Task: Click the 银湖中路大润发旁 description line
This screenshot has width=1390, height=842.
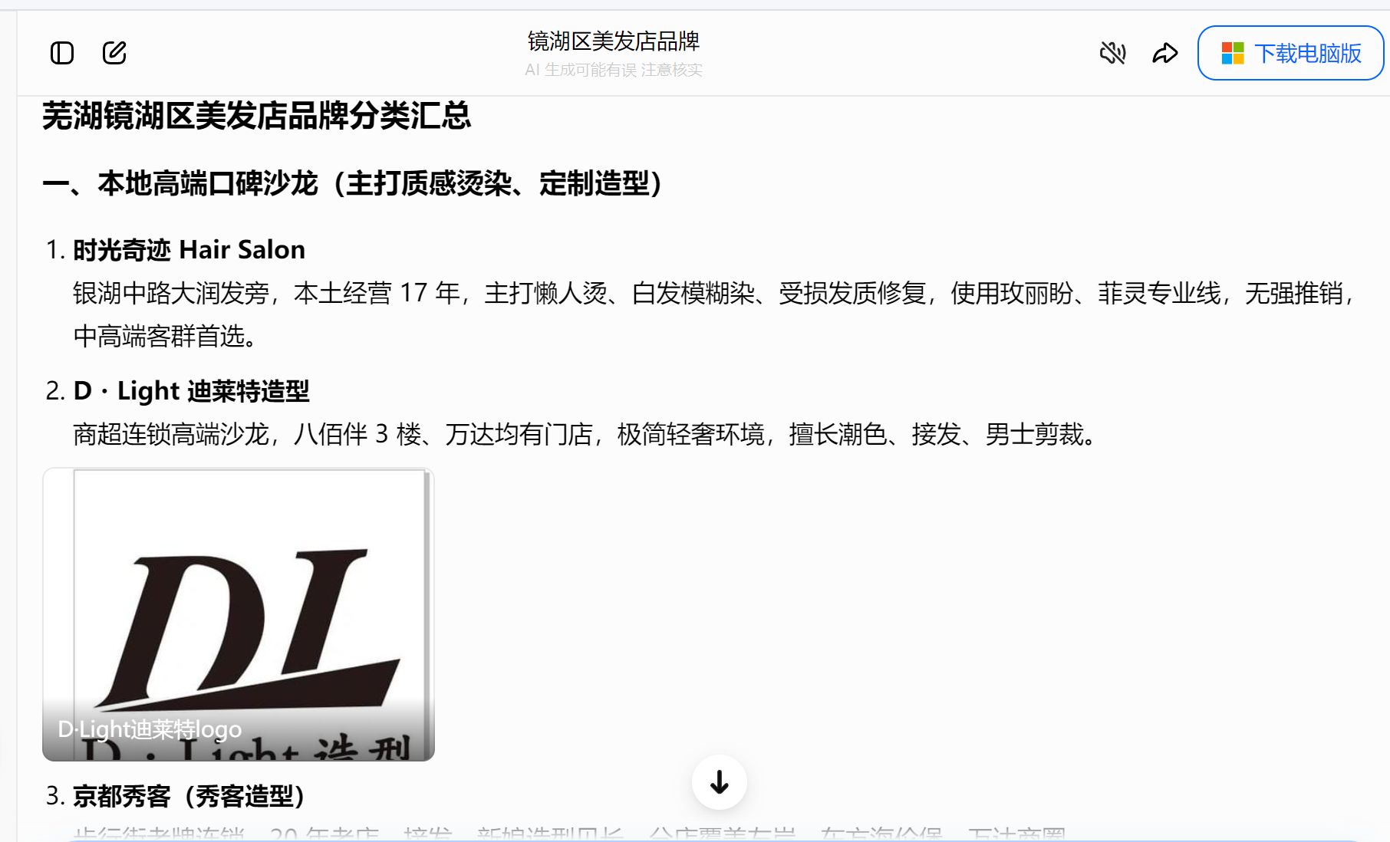Action: [x=715, y=293]
